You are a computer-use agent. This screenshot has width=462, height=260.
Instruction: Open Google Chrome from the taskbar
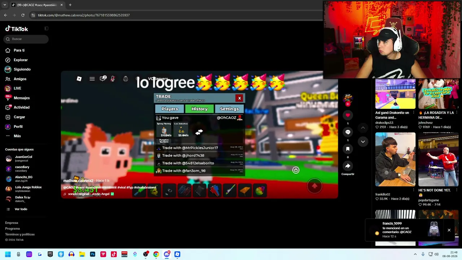tap(156, 254)
